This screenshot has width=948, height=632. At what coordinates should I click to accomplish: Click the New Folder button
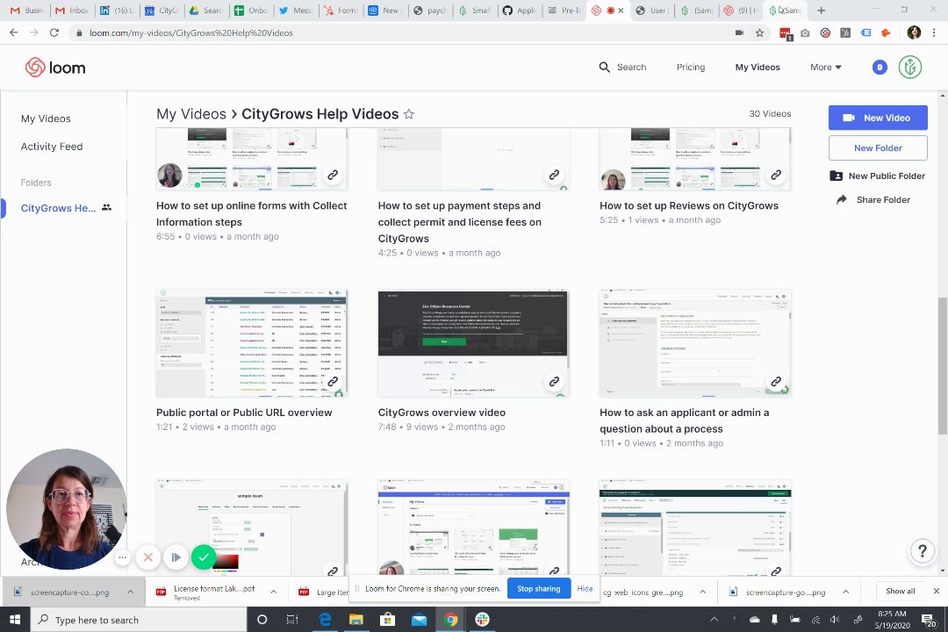[x=878, y=147]
